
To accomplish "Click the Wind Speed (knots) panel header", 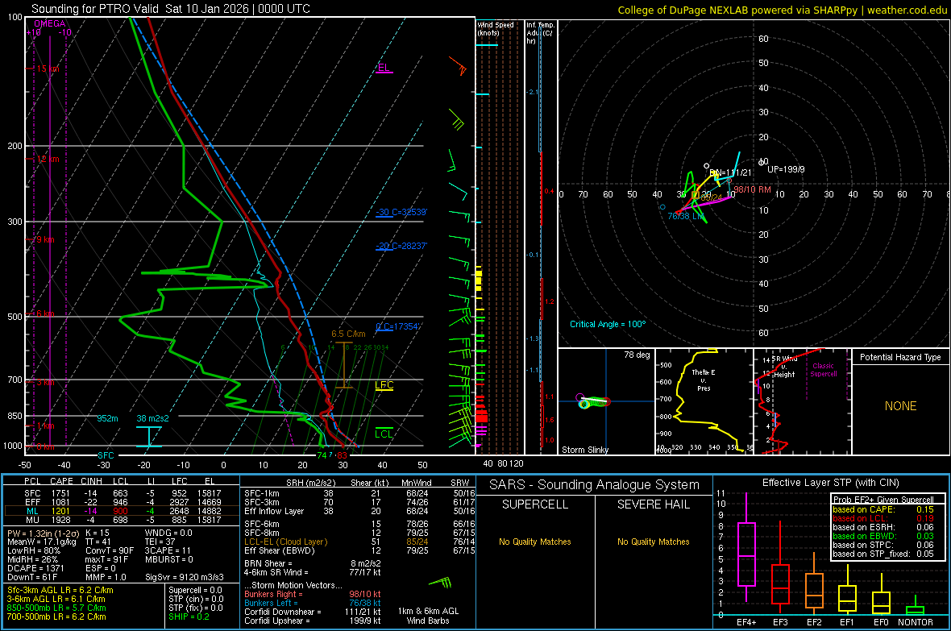I will click(x=496, y=28).
